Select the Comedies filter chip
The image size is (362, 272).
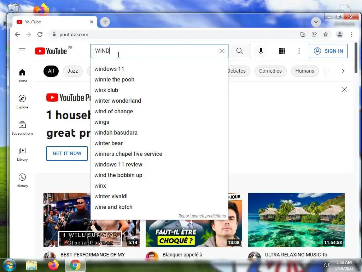pyautogui.click(x=270, y=71)
